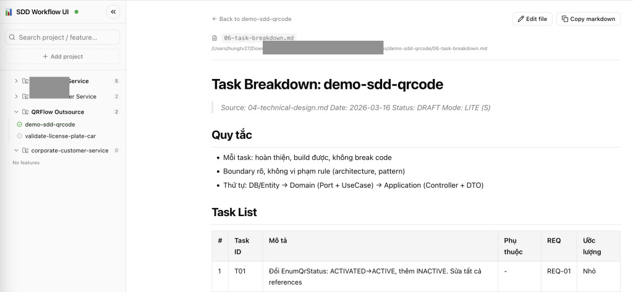This screenshot has height=292, width=633.
Task: Click the file icon beside 06-task-breakdown.md
Action: point(215,38)
